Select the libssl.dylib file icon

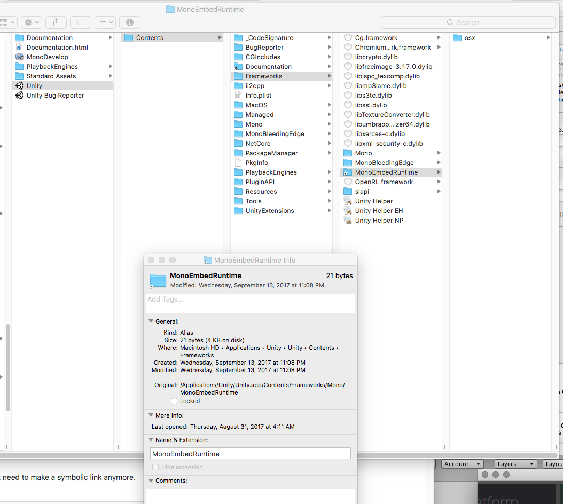point(348,105)
